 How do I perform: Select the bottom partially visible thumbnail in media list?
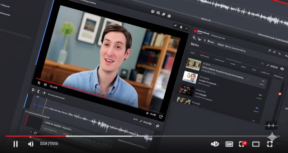184,100
